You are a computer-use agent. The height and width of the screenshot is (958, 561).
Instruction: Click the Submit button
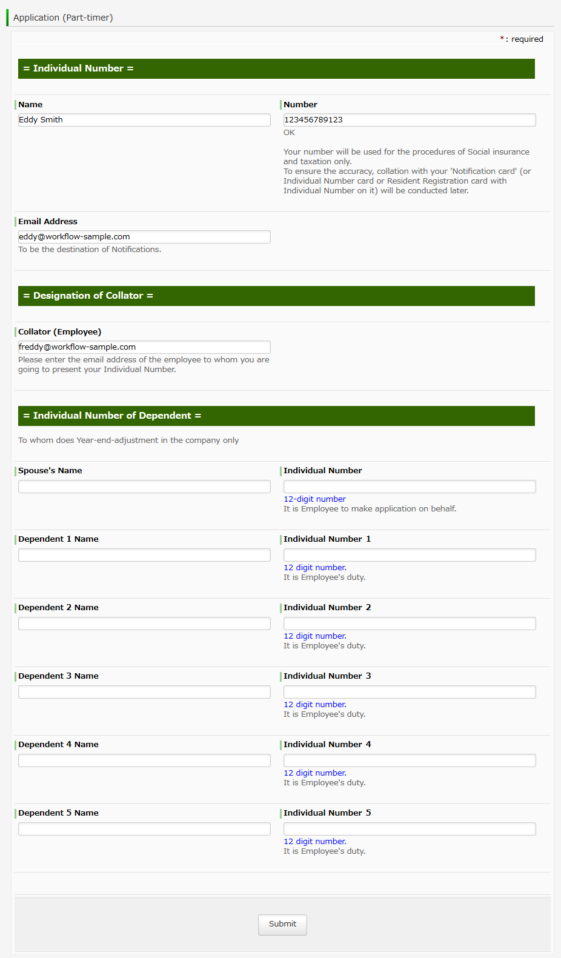[282, 924]
